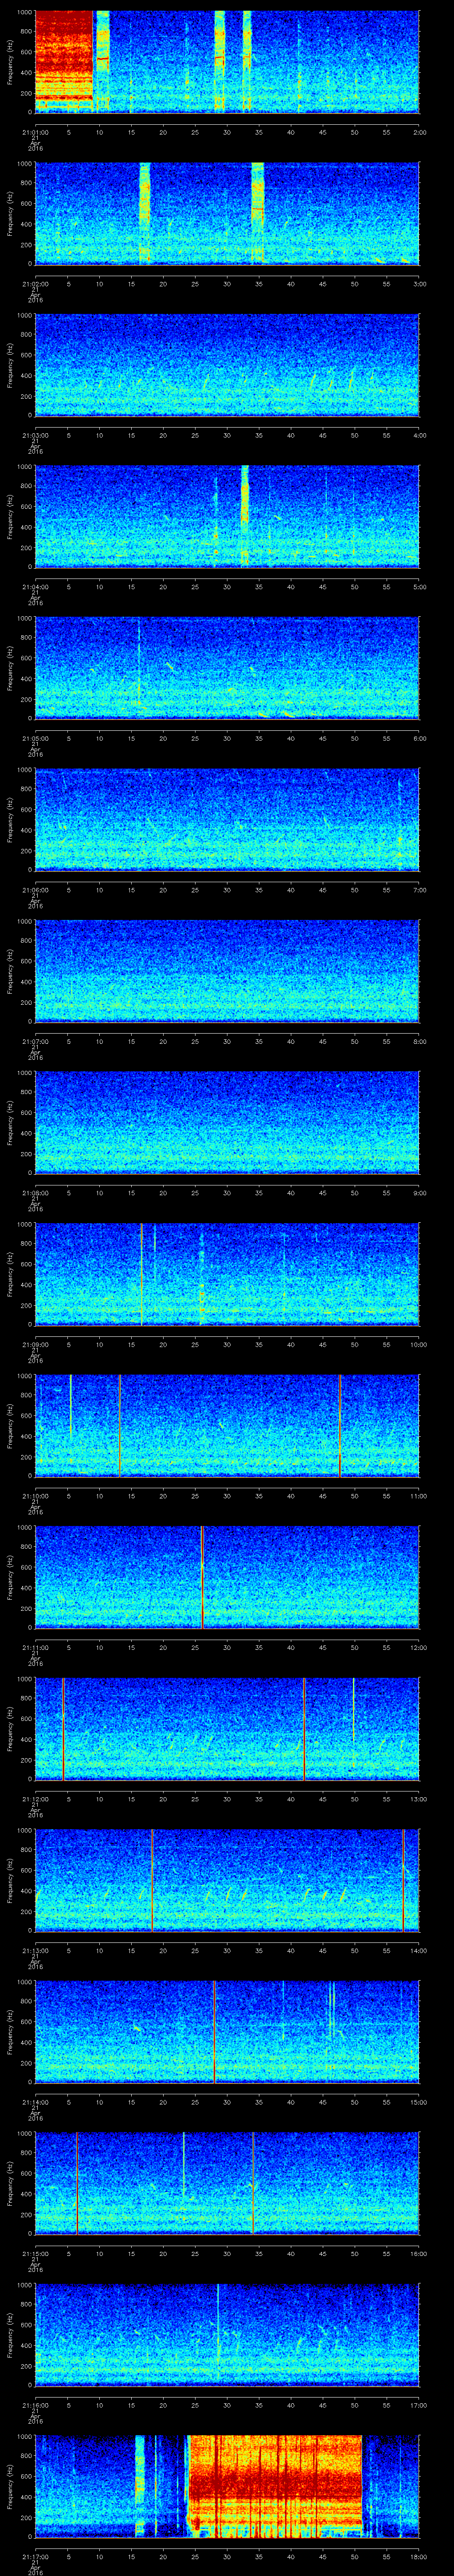This screenshot has width=454, height=2576.
Task: Pick the spectrogram panel starting at 21:10:00
Action: 227,1425
